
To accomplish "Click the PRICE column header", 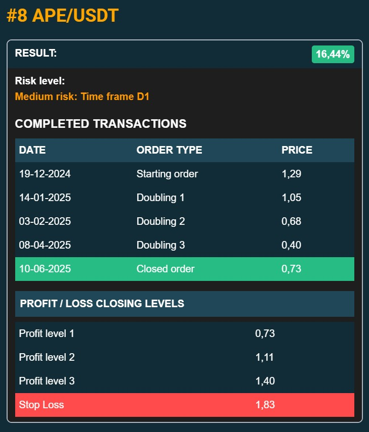I will 297,150.
